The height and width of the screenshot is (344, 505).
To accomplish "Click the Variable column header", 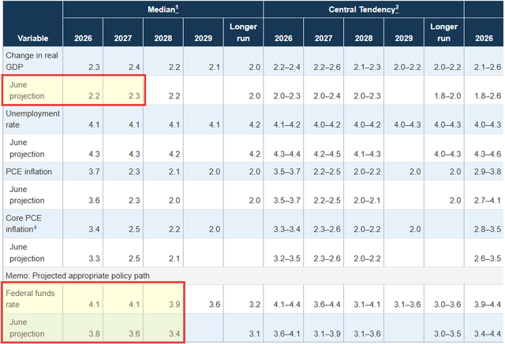I will [x=33, y=39].
